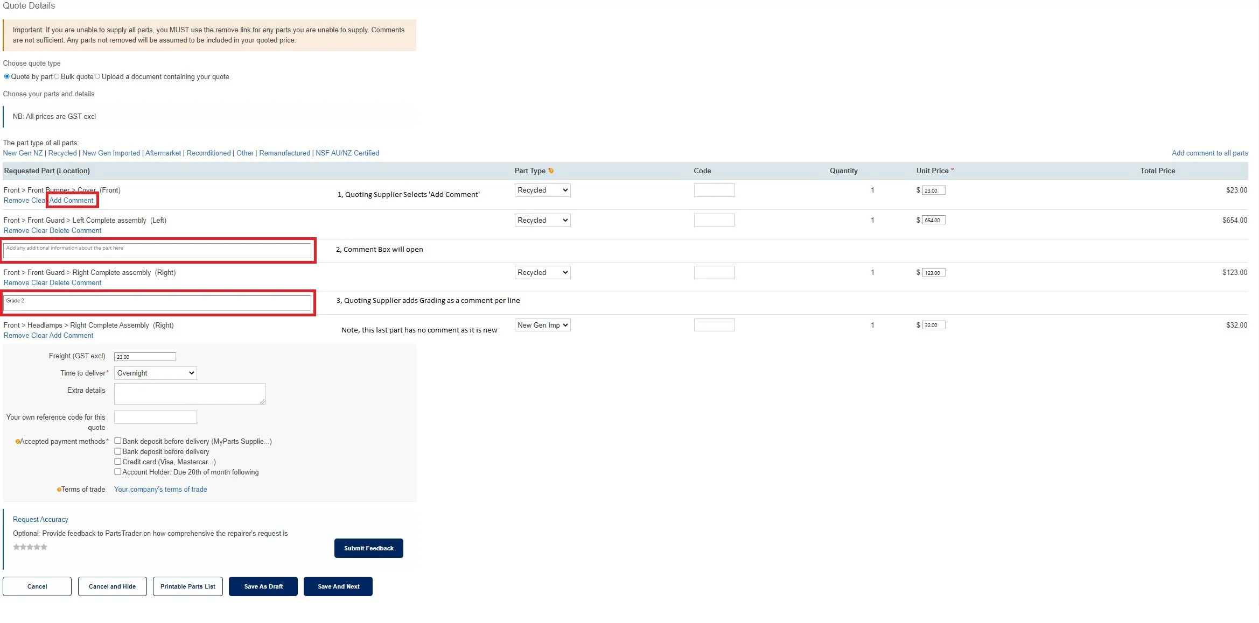Set all parts to Reconditioned type
The width and height of the screenshot is (1259, 623).
tap(208, 153)
